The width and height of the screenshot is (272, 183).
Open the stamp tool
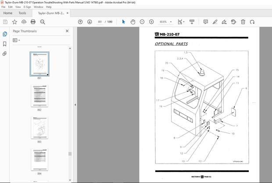[234, 22]
